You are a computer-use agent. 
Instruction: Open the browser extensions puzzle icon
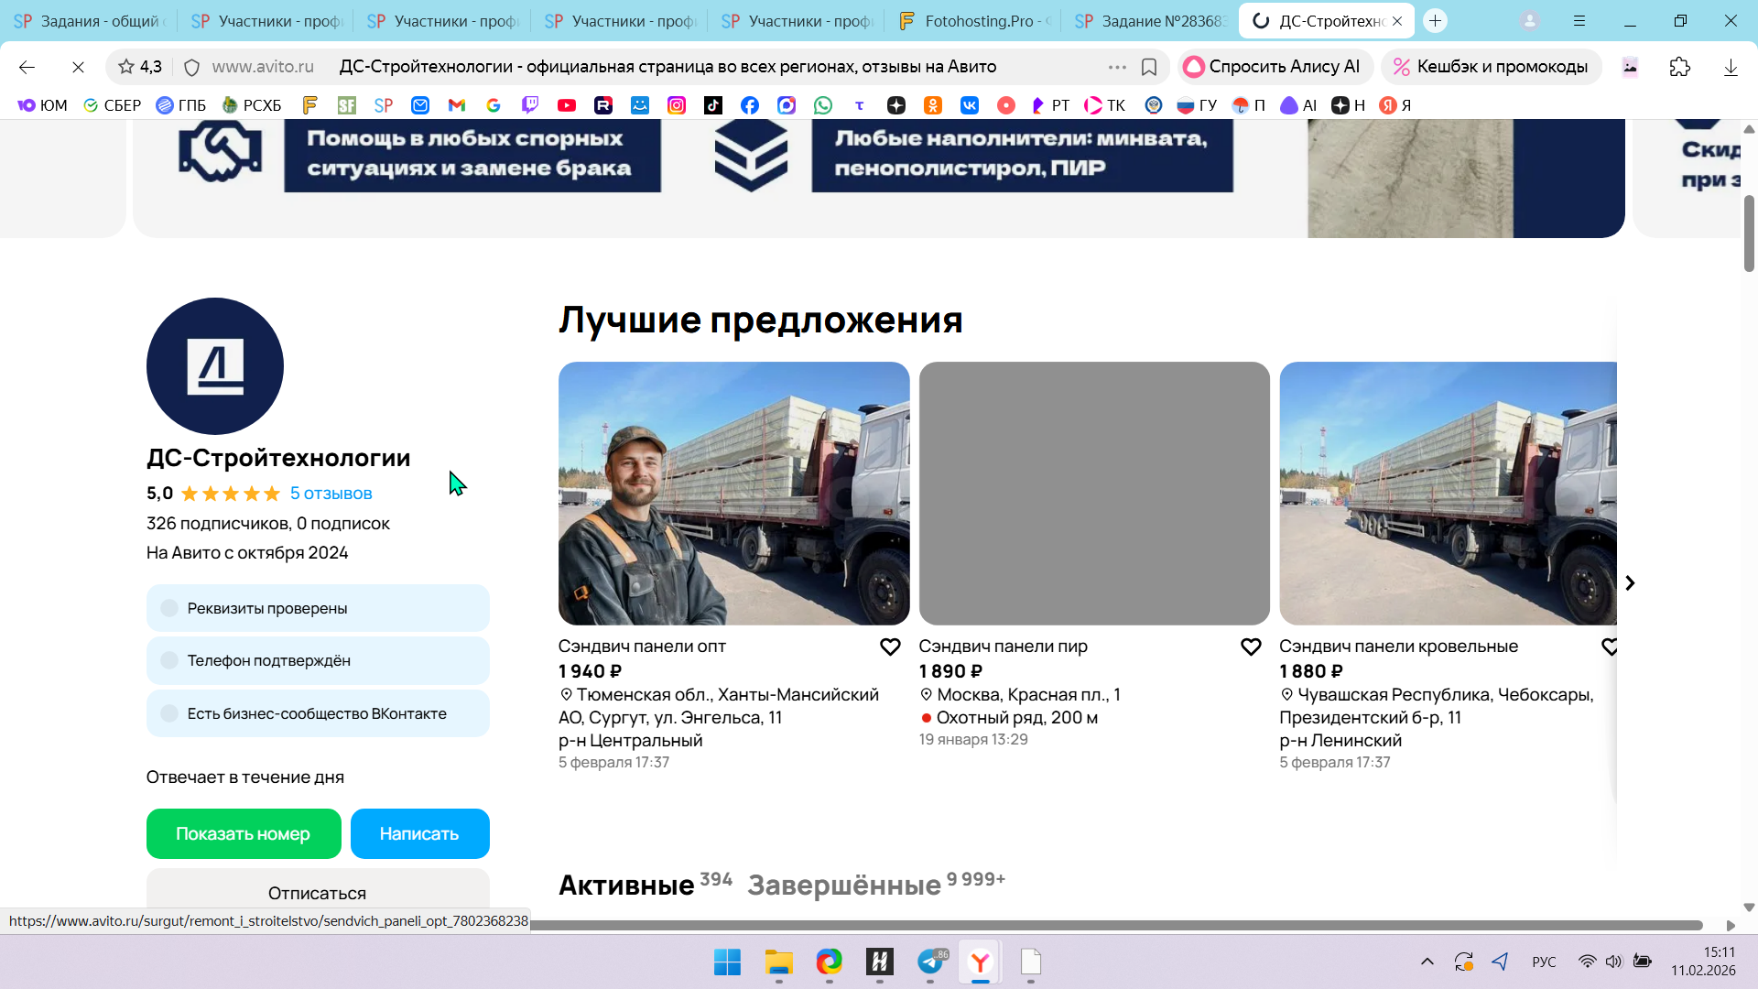tap(1679, 67)
